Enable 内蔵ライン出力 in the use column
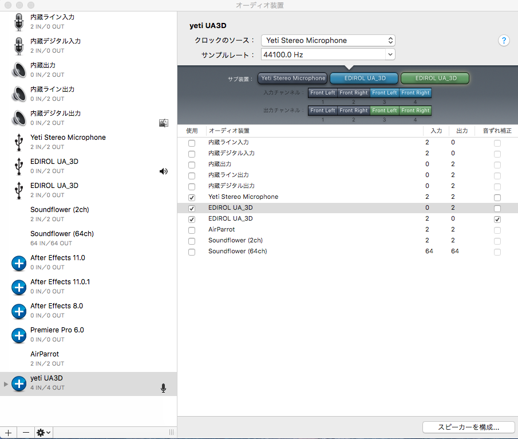This screenshot has height=439, width=518. tap(192, 176)
